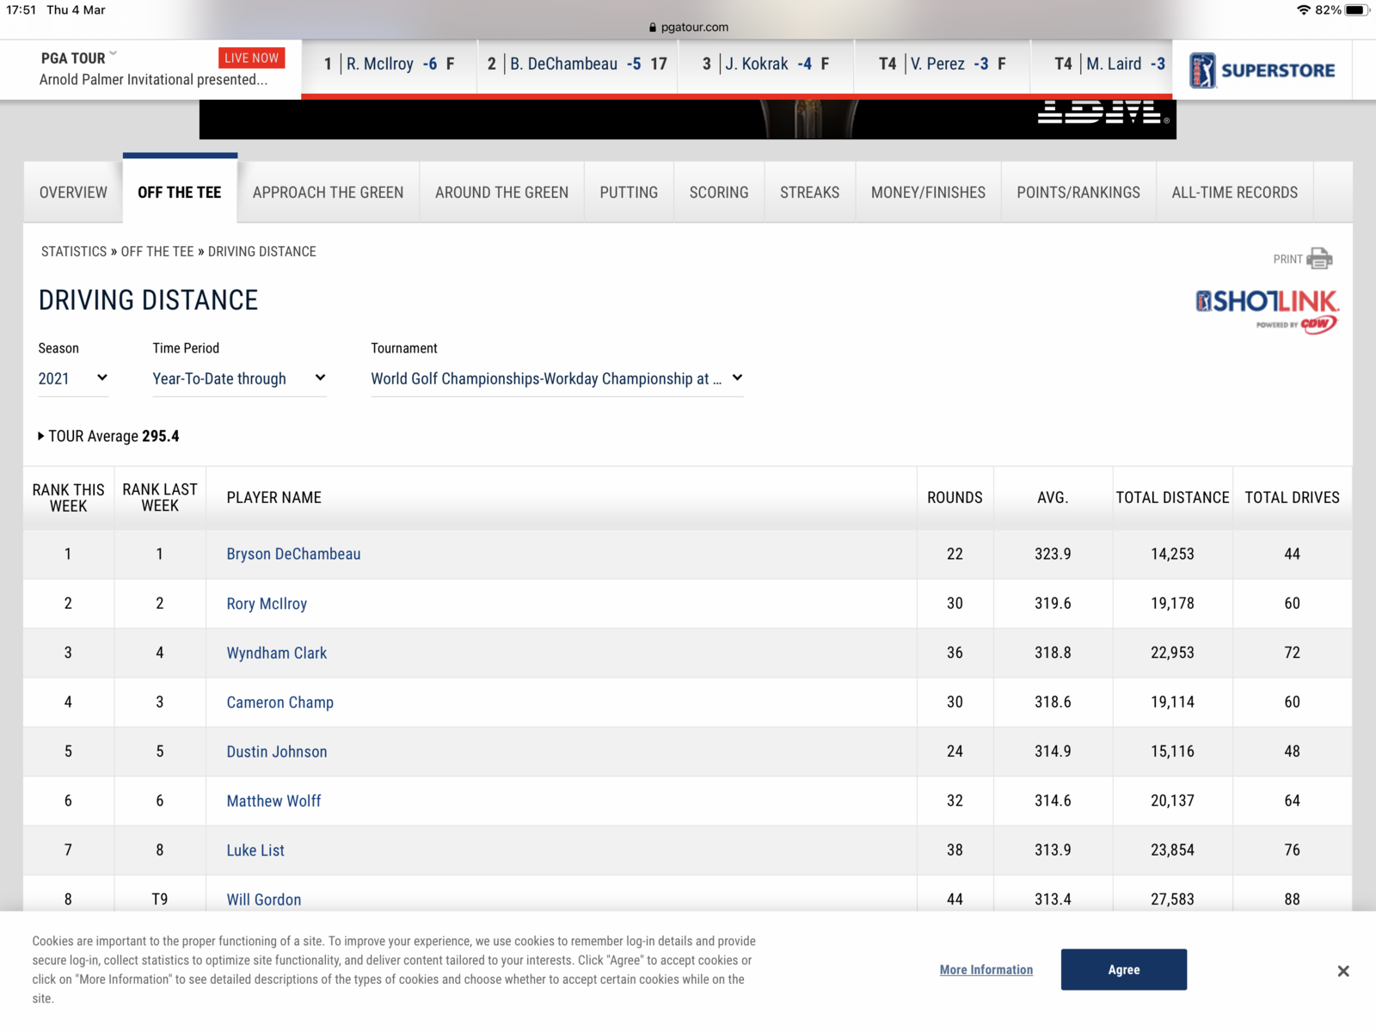Tap the lock icon beside pgatour.com
This screenshot has height=1031, width=1376.
[653, 28]
